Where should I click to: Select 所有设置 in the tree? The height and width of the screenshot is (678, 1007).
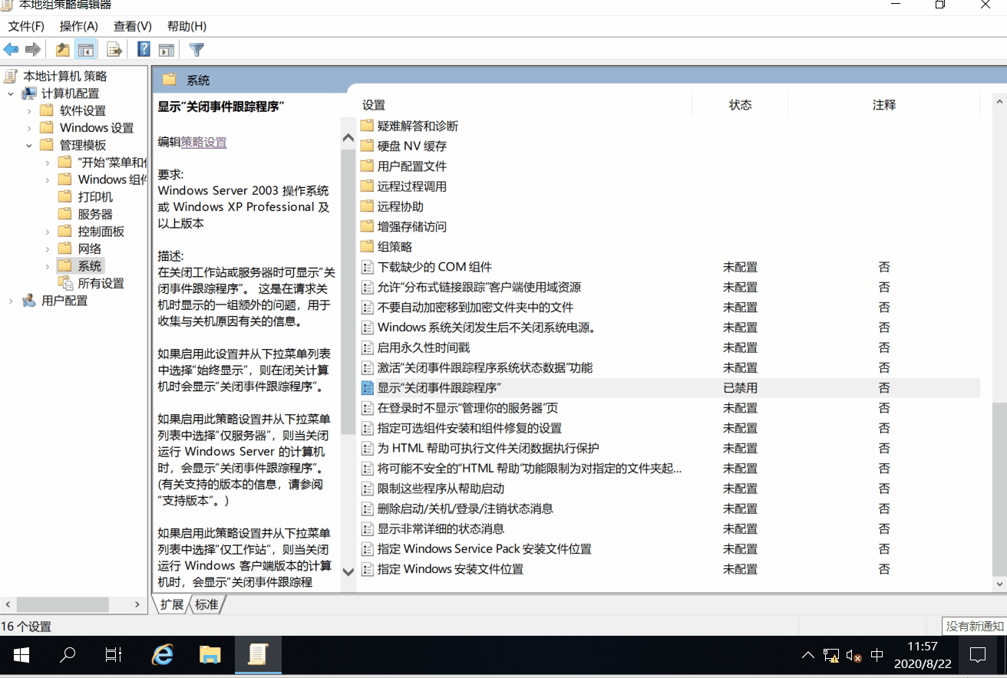point(101,284)
